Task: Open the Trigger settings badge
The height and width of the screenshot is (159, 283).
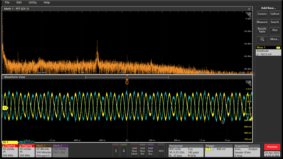Action: coord(218,150)
